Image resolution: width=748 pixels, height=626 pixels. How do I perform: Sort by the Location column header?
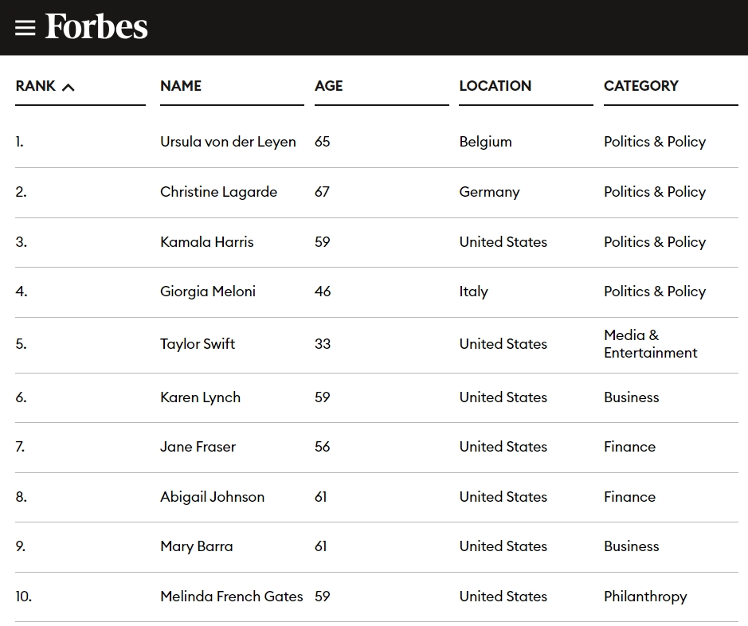pyautogui.click(x=495, y=86)
